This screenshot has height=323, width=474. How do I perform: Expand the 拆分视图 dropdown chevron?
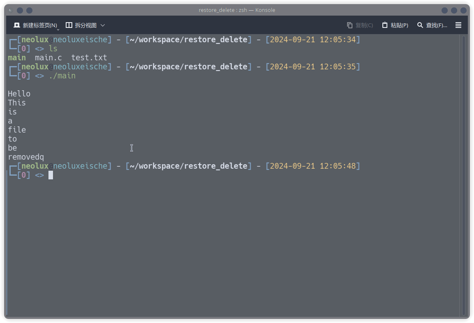coord(103,25)
